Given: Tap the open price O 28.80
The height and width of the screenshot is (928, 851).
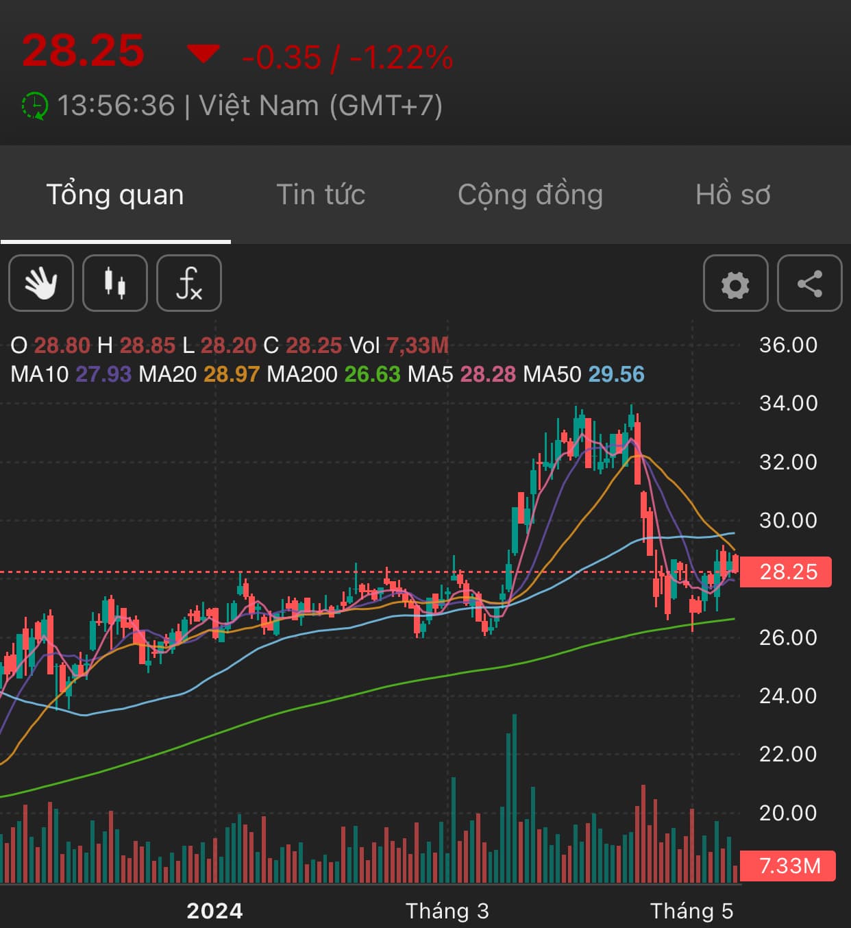Looking at the screenshot, I should [x=50, y=345].
